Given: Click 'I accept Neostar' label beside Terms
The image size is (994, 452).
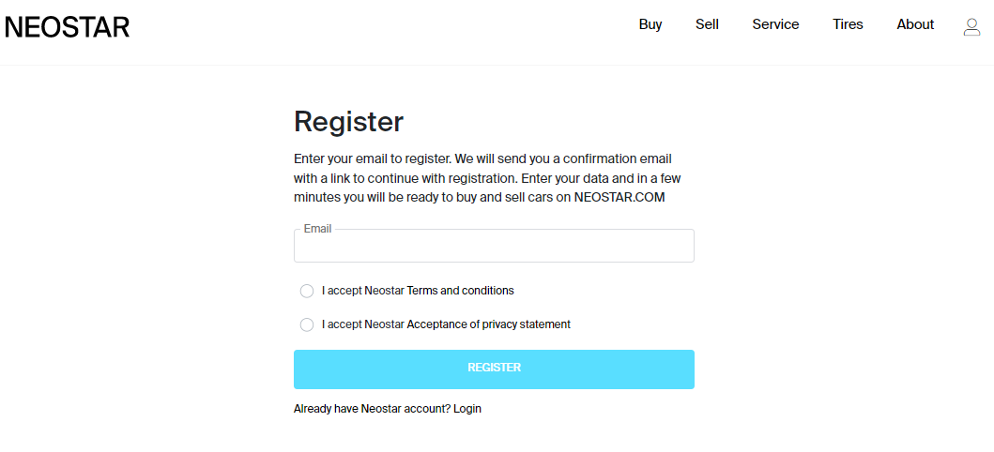Looking at the screenshot, I should tap(363, 291).
